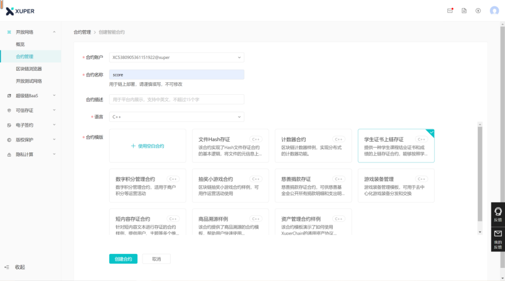The image size is (505, 281).
Task: Select the 学生证书上链存证 template card
Action: click(x=395, y=146)
